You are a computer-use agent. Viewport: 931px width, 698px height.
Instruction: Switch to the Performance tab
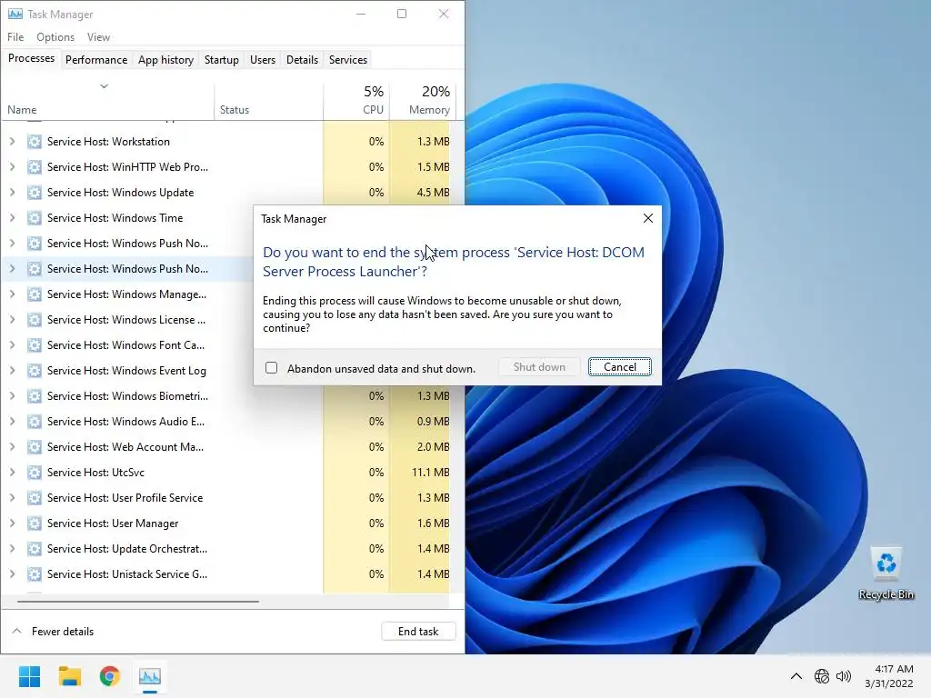(x=96, y=60)
